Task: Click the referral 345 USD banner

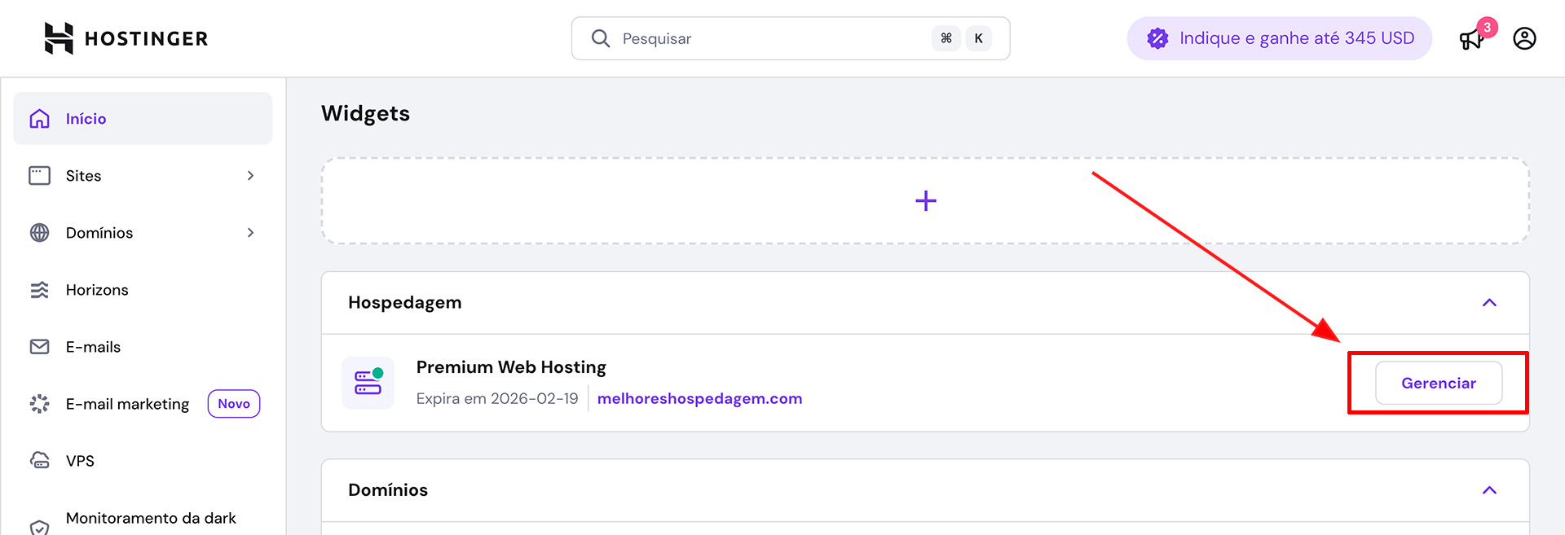Action: pos(1279,38)
